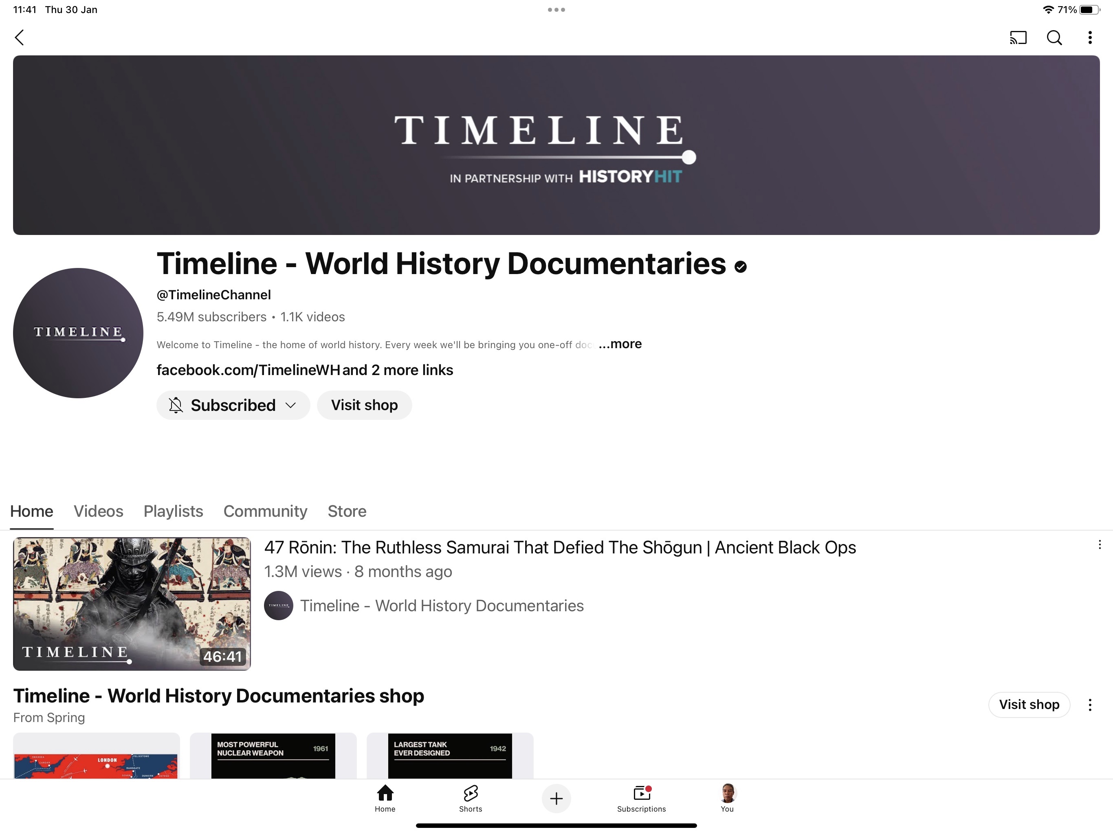This screenshot has height=834, width=1113.
Task: Expand channel description with ...more
Action: point(620,344)
